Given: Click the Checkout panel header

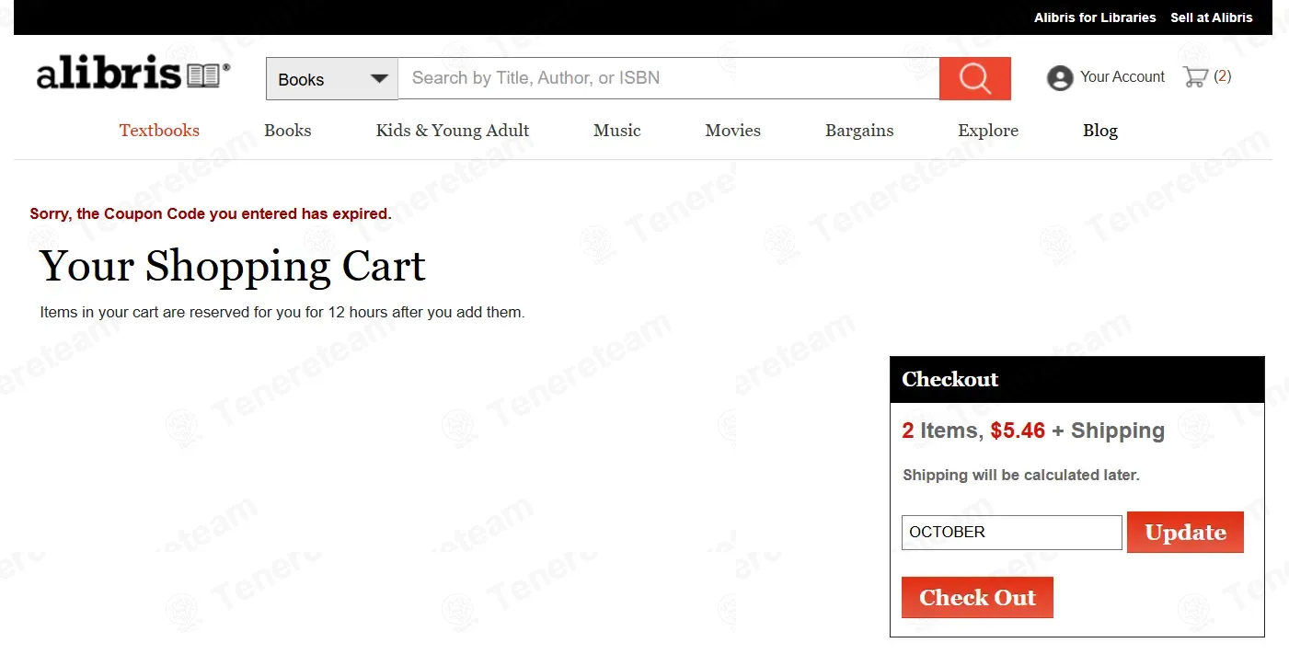Looking at the screenshot, I should coord(1077,380).
